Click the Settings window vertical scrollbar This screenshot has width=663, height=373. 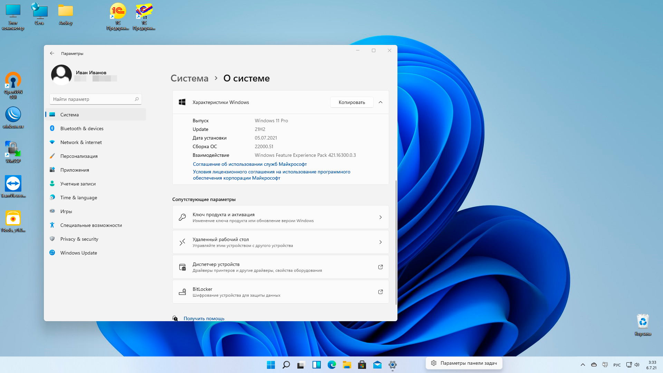click(396, 242)
